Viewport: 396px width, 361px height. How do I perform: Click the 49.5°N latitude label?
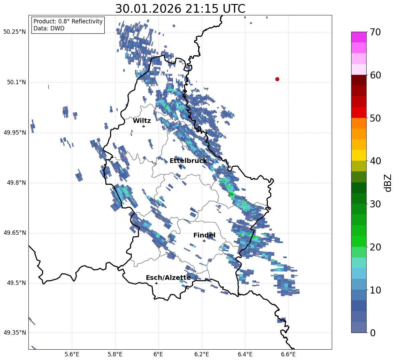pos(16,283)
